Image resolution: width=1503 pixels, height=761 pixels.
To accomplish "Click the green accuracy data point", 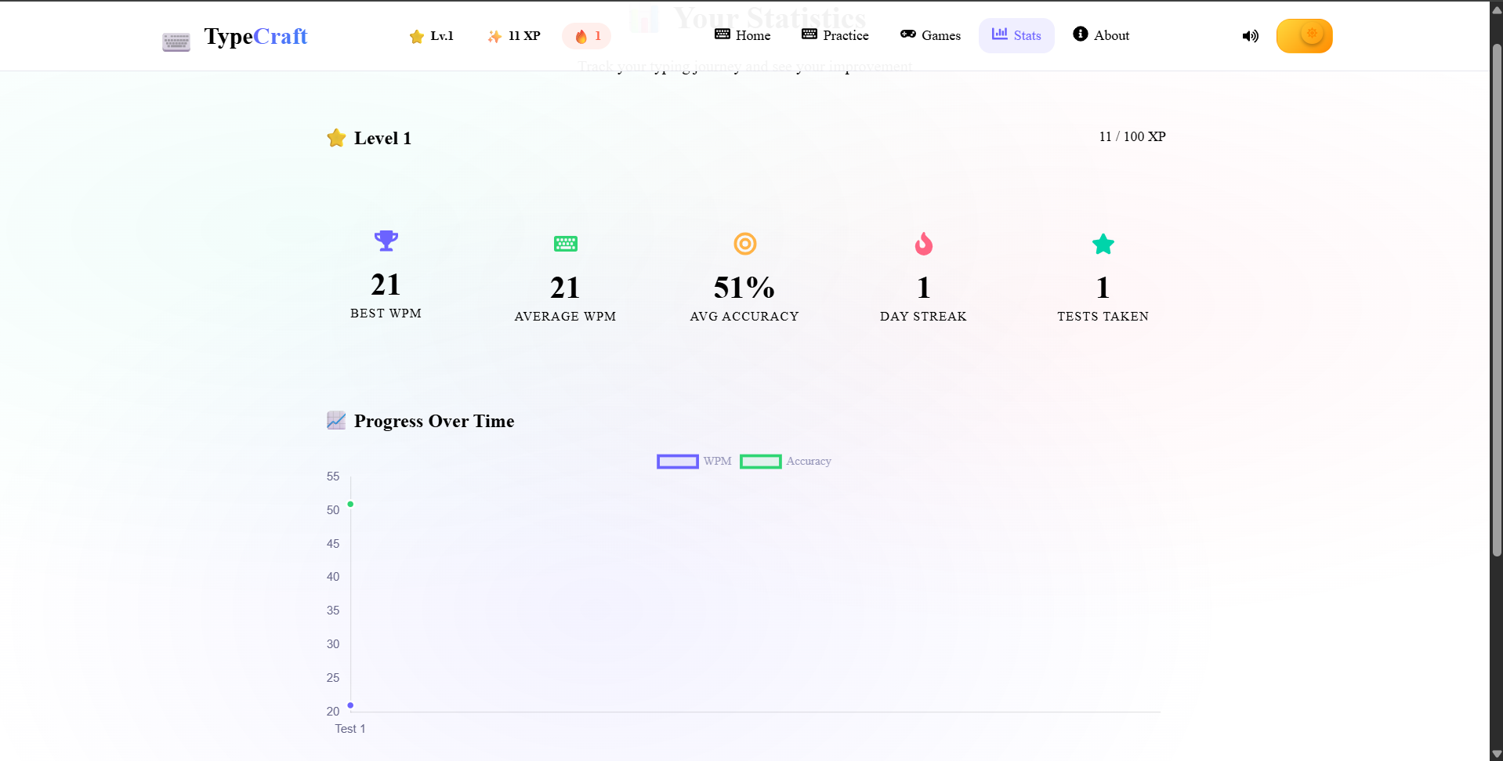I will coord(350,504).
